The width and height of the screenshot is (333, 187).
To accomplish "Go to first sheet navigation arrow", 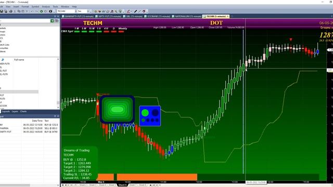I will click(62, 185).
